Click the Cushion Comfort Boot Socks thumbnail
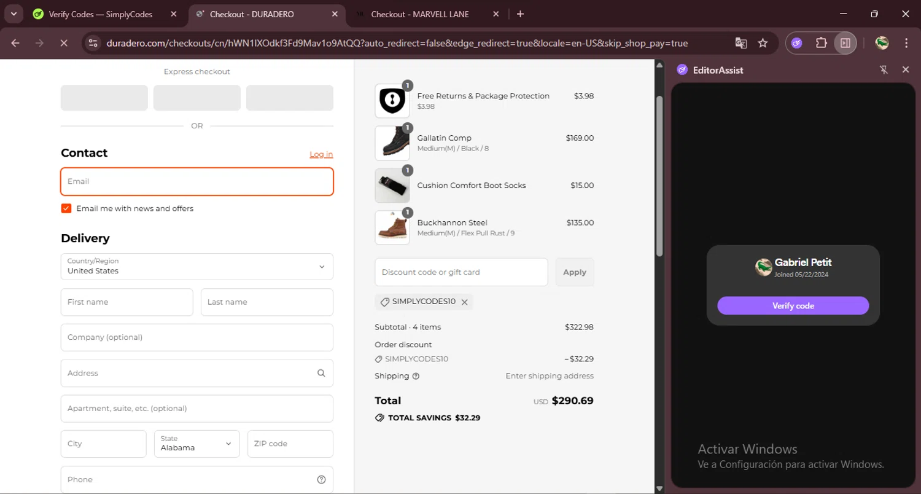Screen dimensions: 921x494 pyautogui.click(x=392, y=186)
